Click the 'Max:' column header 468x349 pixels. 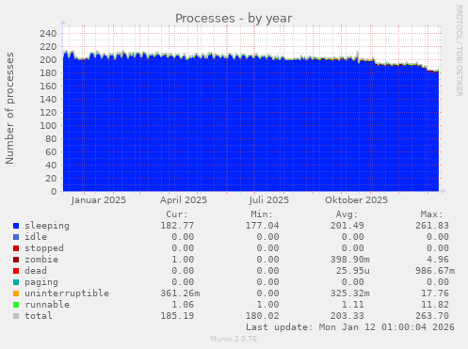pyautogui.click(x=432, y=214)
